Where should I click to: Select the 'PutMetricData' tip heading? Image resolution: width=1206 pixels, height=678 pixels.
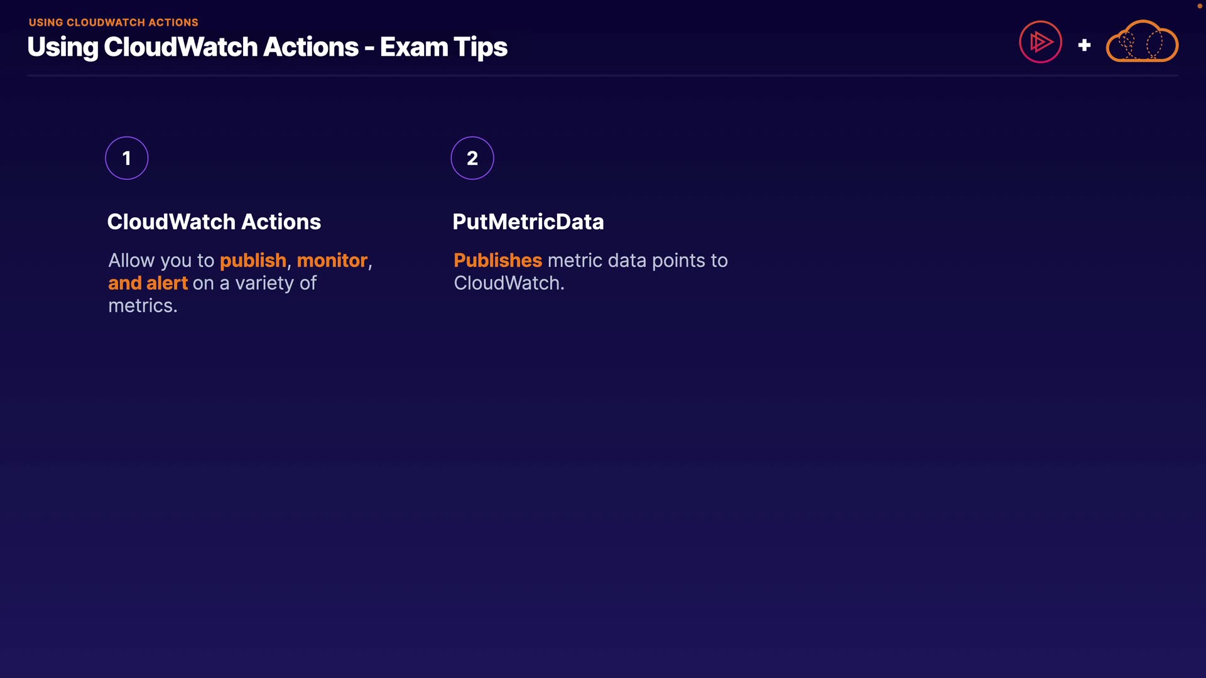click(528, 222)
